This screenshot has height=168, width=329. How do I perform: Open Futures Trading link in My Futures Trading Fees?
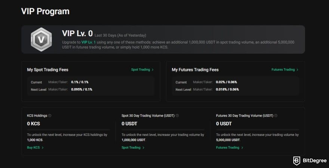[x=285, y=69]
